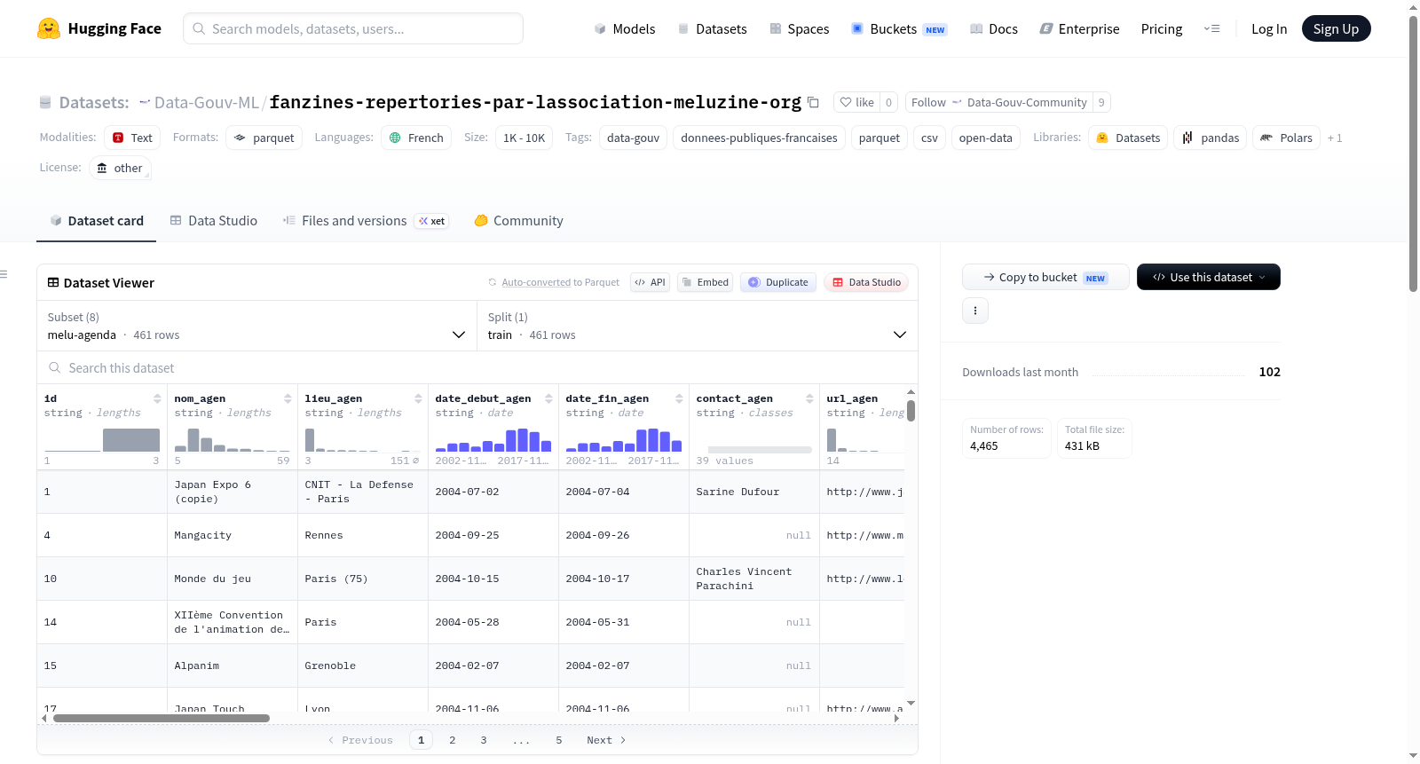
Task: Click Next page button
Action: click(606, 740)
